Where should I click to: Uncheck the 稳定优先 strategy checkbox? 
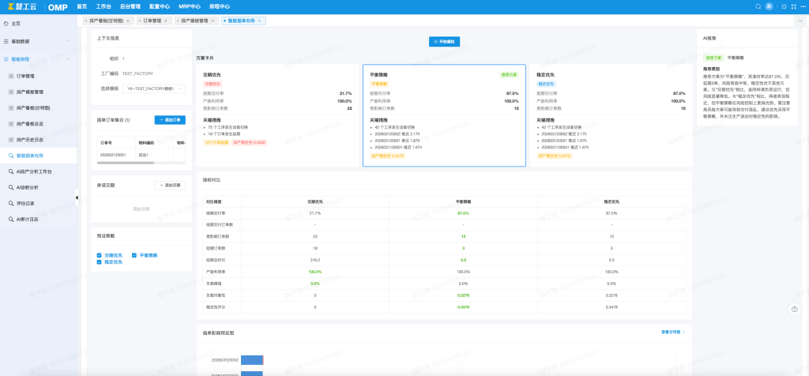coord(99,262)
